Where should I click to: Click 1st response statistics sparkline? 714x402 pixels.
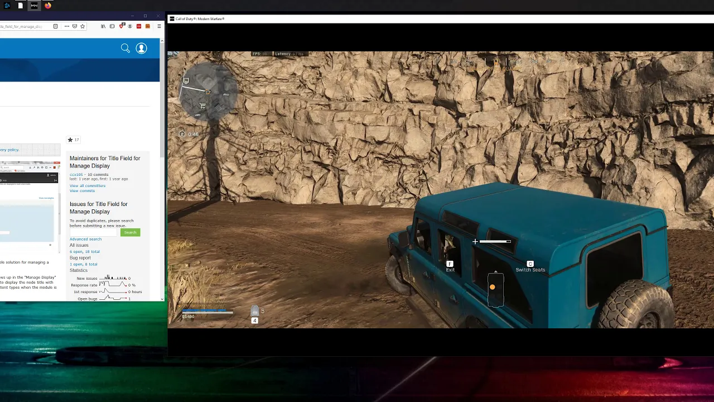[x=113, y=291]
